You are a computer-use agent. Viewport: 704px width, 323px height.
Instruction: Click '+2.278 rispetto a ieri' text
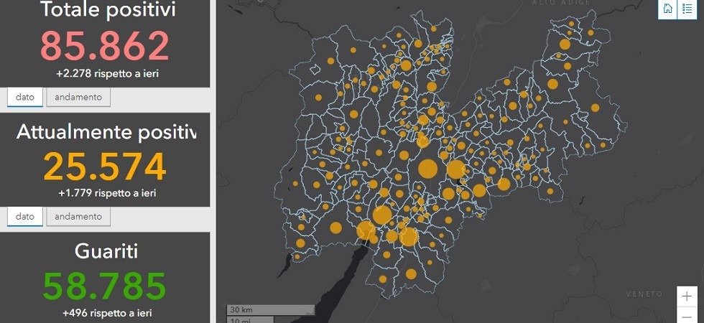tap(107, 73)
